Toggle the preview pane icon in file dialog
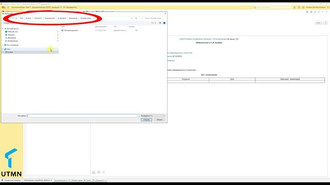330x185 pixels. click(x=160, y=23)
